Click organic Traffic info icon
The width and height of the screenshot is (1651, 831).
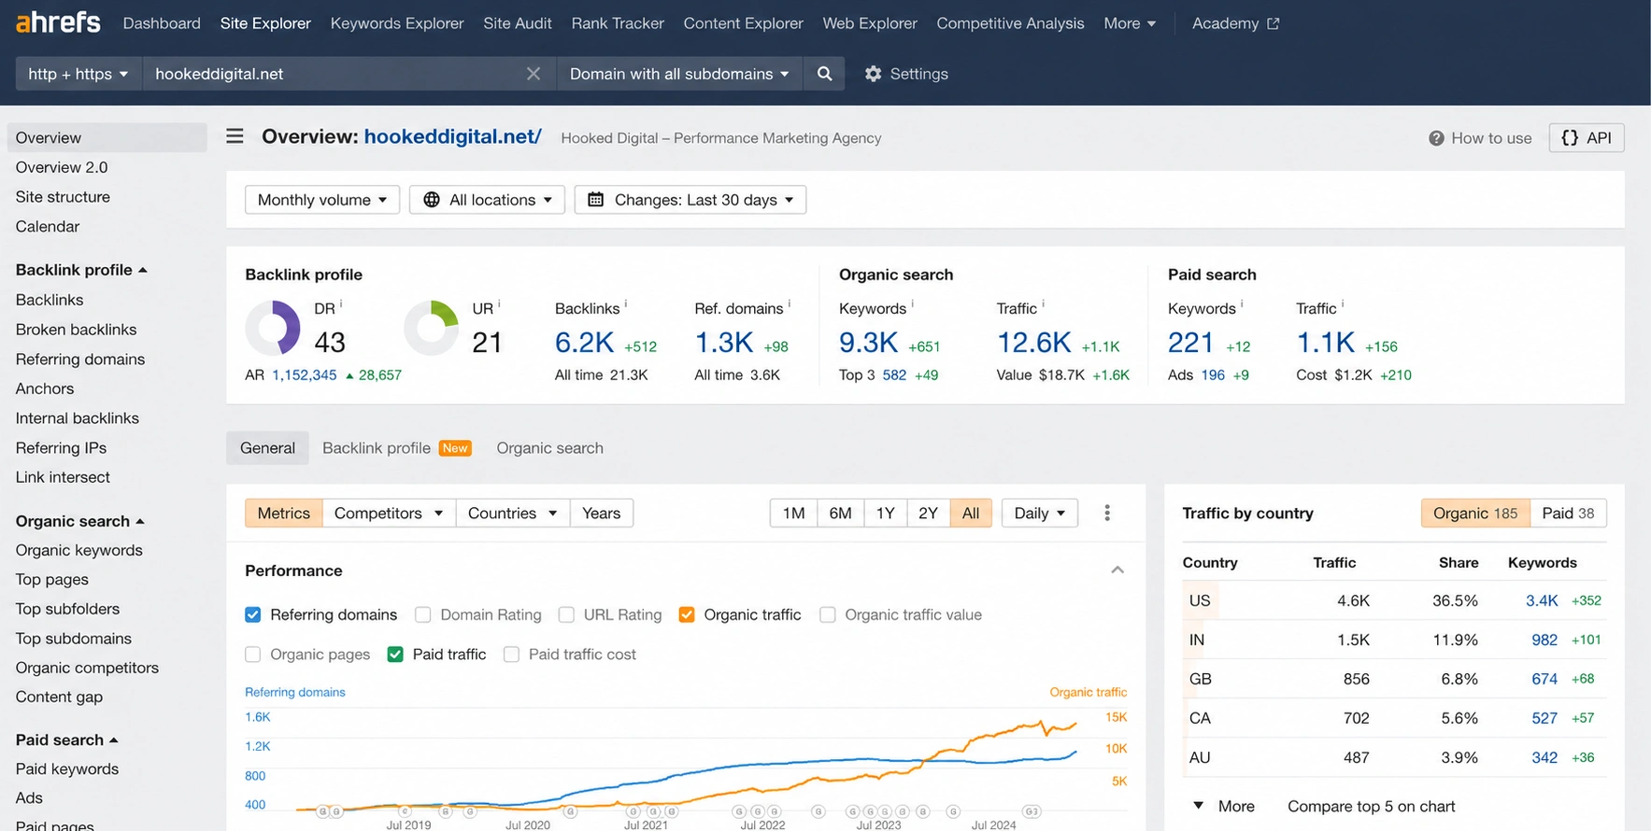coord(1044,303)
